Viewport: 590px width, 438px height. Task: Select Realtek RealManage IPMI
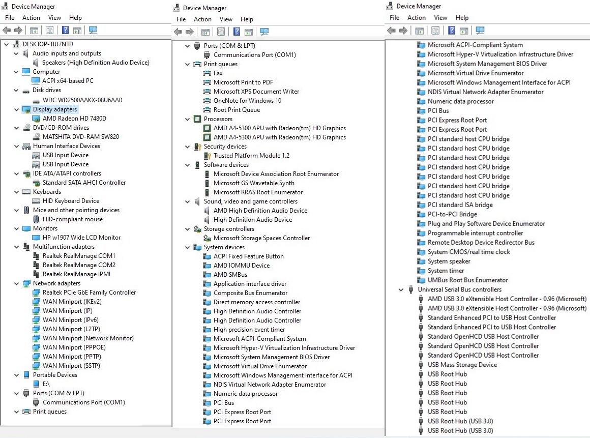(x=76, y=274)
